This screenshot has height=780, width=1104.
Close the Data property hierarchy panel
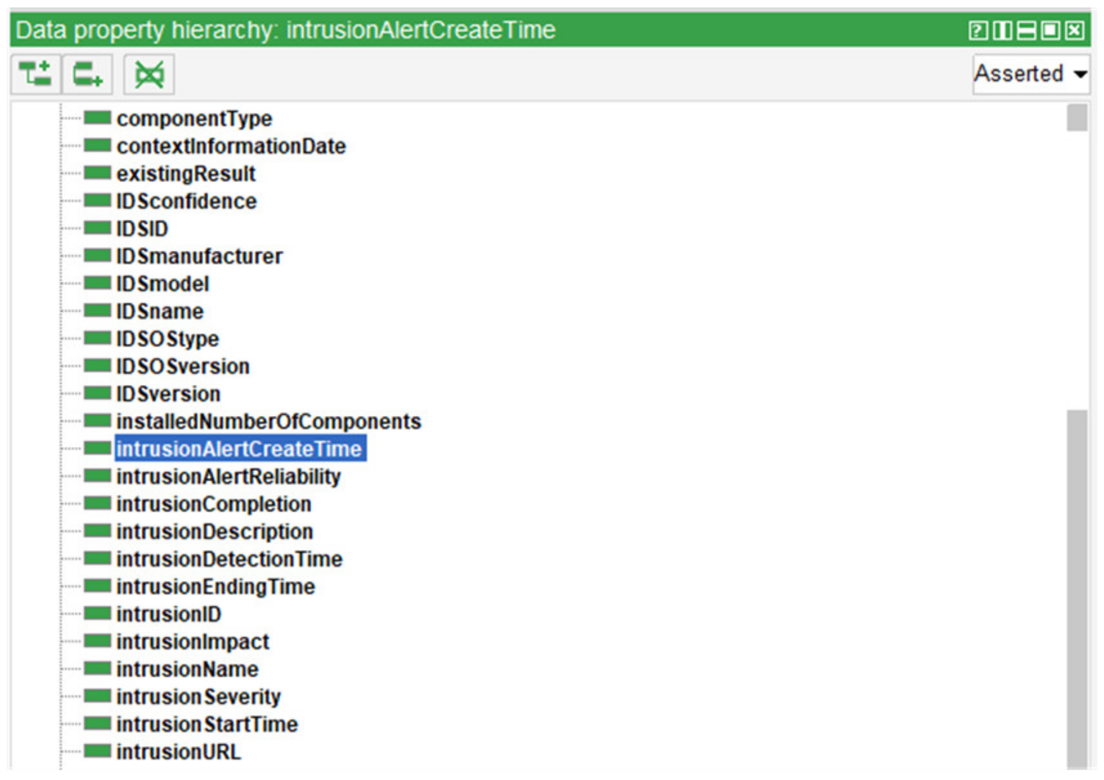pyautogui.click(x=1075, y=31)
